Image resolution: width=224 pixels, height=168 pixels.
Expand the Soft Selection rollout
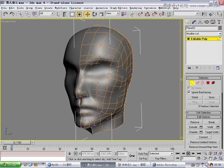(203, 113)
